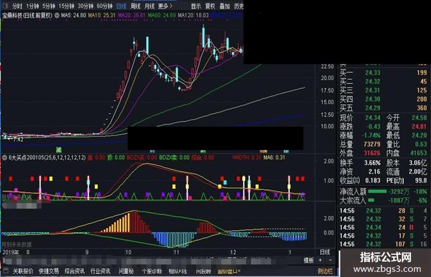Switch chart to 60分钟 period
This screenshot has height=277, width=431.
(104, 6)
